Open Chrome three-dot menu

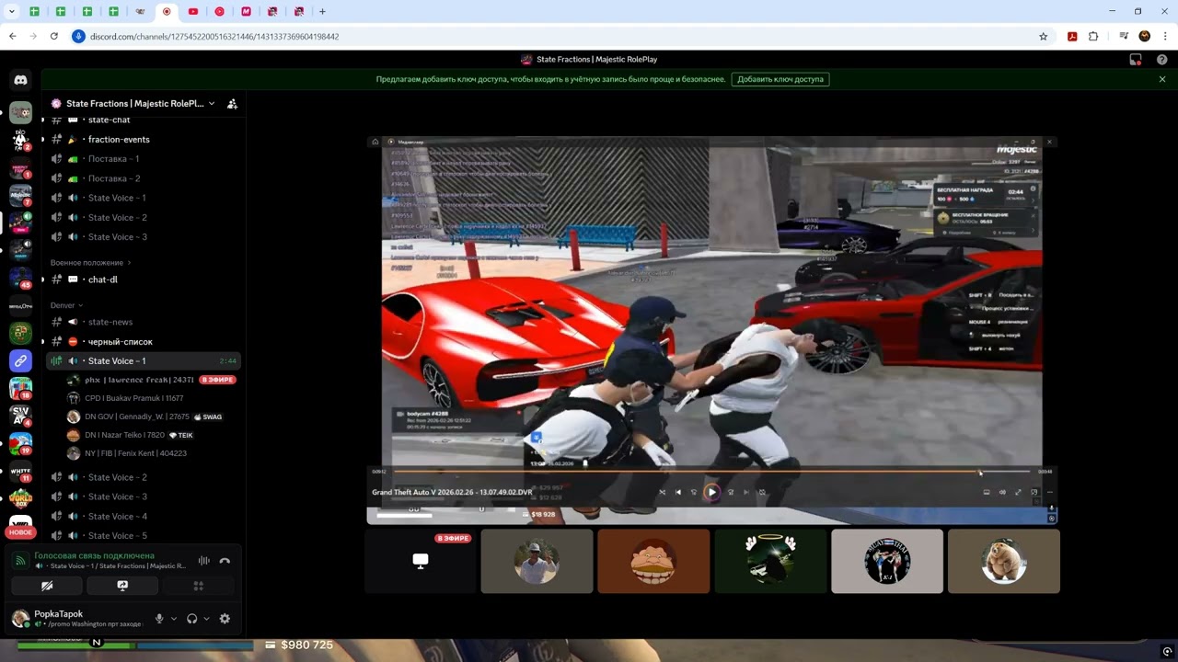tap(1165, 37)
